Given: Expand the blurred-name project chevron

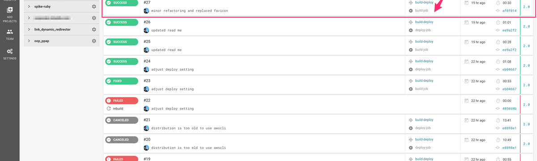Looking at the screenshot, I should click(29, 18).
